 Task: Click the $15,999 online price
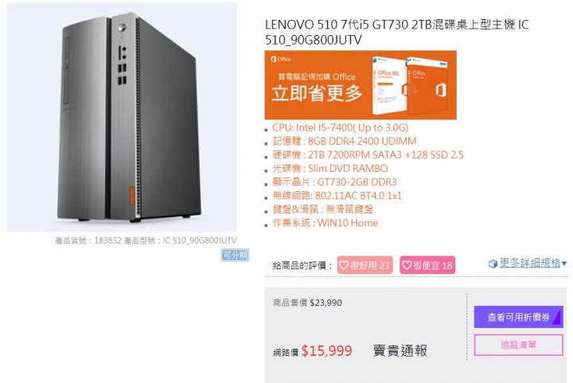[327, 351]
